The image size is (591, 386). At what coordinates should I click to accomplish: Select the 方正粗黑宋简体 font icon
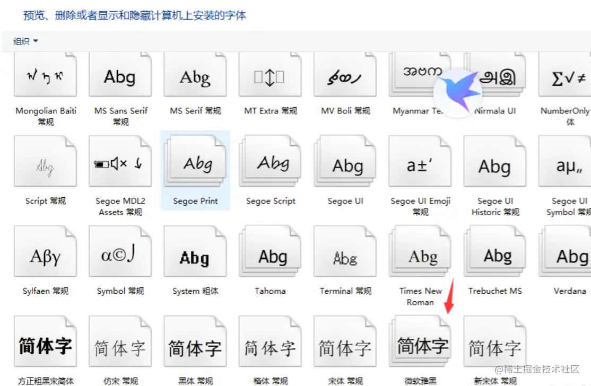(x=46, y=341)
